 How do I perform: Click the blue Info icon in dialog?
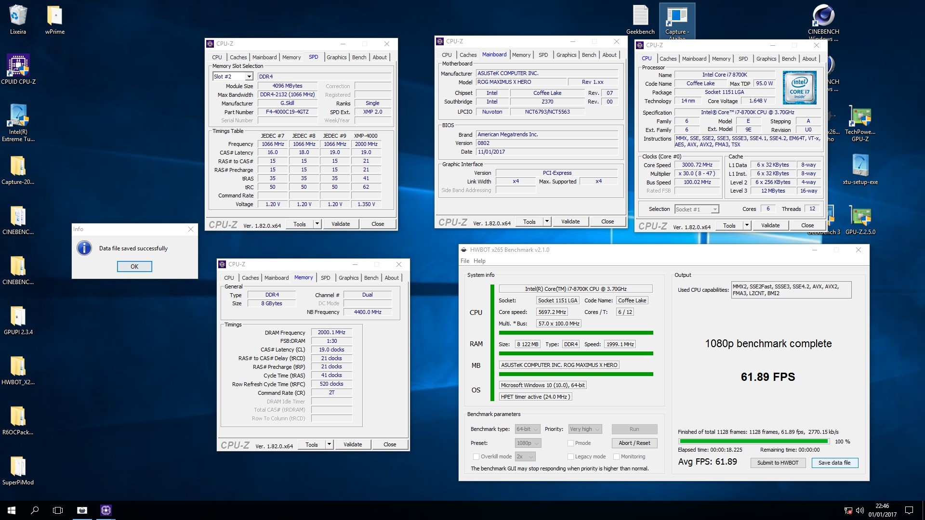84,248
